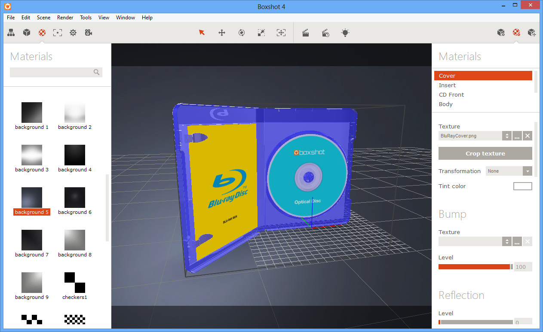543x332 pixels.
Task: Open the Render menu
Action: click(65, 18)
